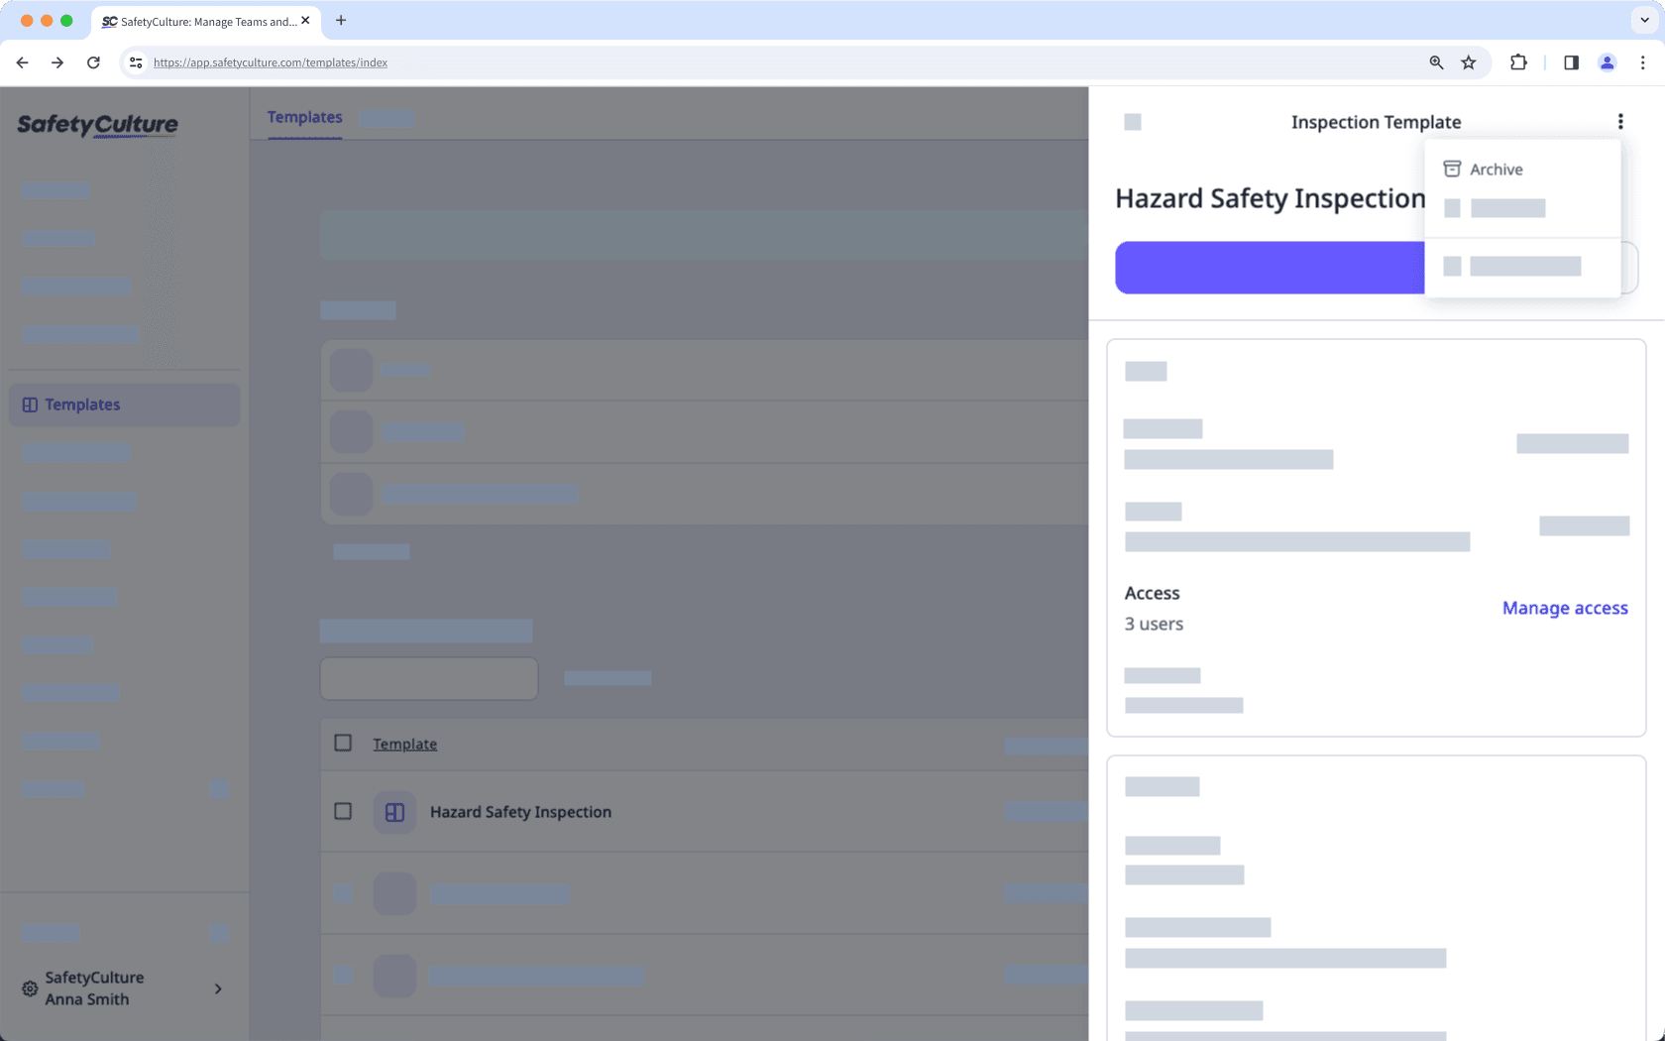Open Manage access for the template
This screenshot has width=1665, height=1041.
click(x=1565, y=608)
